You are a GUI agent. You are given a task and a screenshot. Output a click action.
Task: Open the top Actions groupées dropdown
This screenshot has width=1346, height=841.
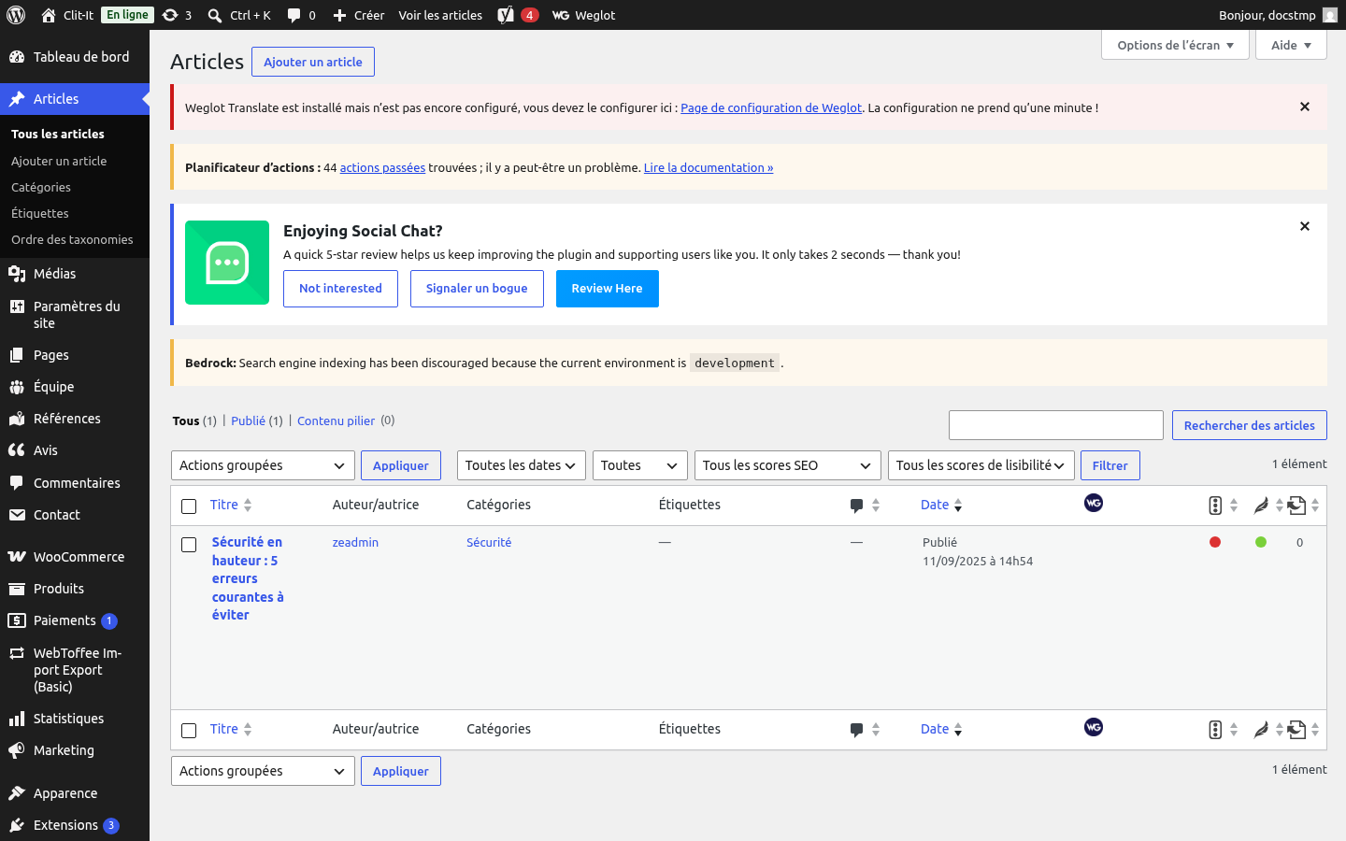(x=263, y=465)
